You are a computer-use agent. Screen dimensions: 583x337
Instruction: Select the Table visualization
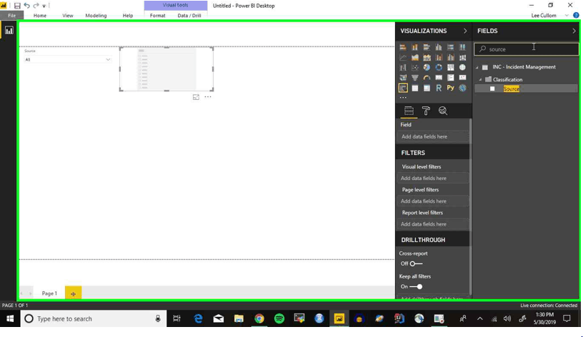pyautogui.click(x=414, y=88)
